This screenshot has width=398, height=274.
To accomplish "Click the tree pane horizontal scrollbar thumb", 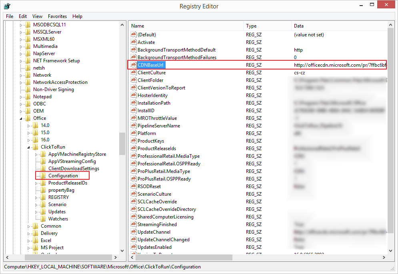I will (68, 257).
